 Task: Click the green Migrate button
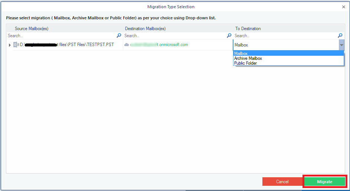pos(324,182)
